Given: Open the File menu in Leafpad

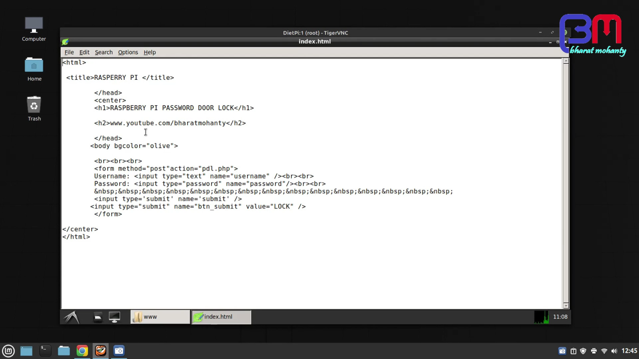Looking at the screenshot, I should click(69, 52).
